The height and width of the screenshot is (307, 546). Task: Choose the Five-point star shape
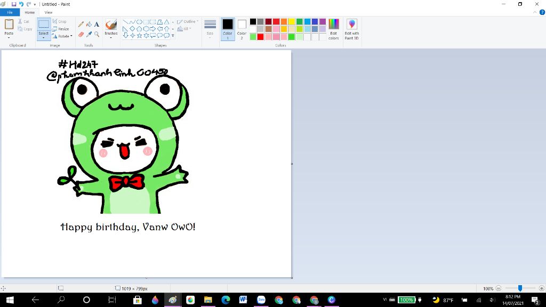pyautogui.click(x=139, y=35)
